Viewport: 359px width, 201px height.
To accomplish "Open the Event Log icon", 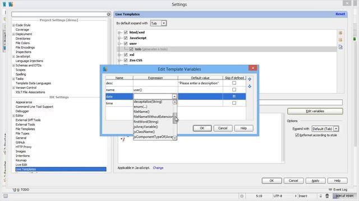I will [330, 190].
